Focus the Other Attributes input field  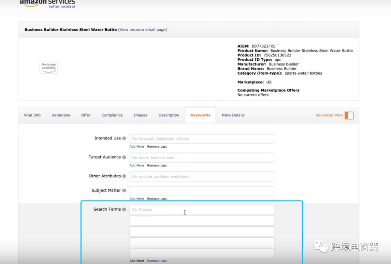202,177
